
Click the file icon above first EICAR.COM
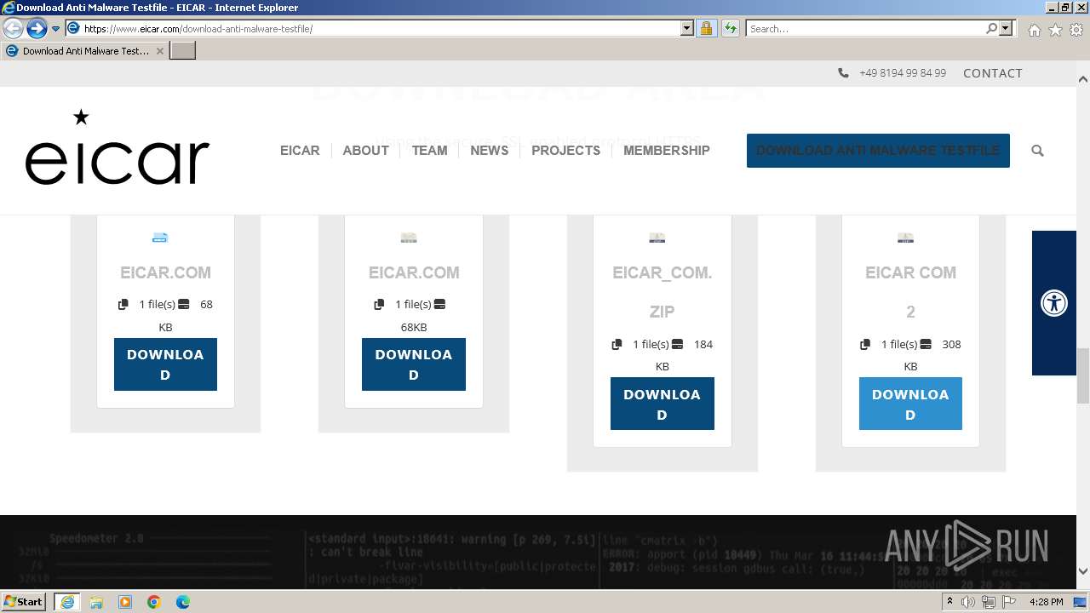pyautogui.click(x=160, y=238)
